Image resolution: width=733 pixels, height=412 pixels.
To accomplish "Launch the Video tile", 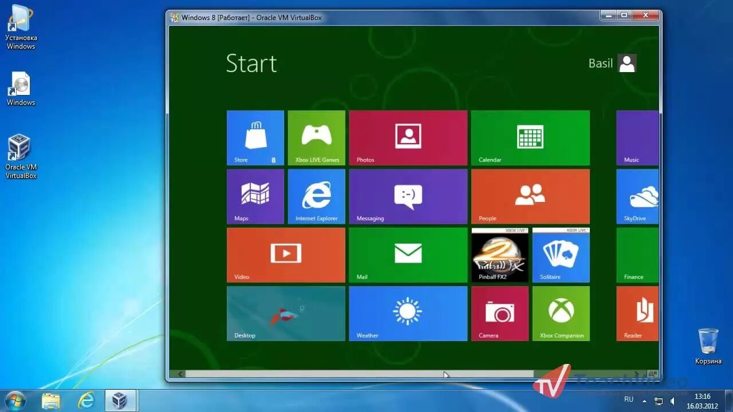I will 286,255.
